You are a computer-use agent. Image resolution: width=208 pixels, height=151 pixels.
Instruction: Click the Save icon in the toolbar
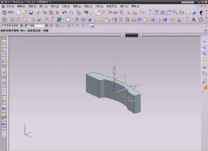coord(31,13)
